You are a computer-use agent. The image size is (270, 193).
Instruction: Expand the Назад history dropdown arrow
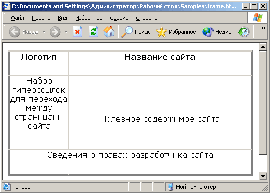[44, 32]
